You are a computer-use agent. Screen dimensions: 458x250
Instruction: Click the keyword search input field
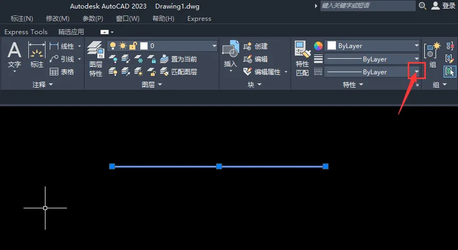[x=368, y=5]
